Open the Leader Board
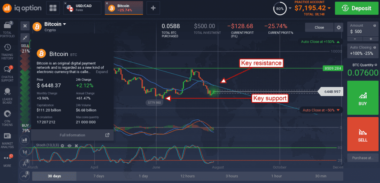 (x=7, y=96)
